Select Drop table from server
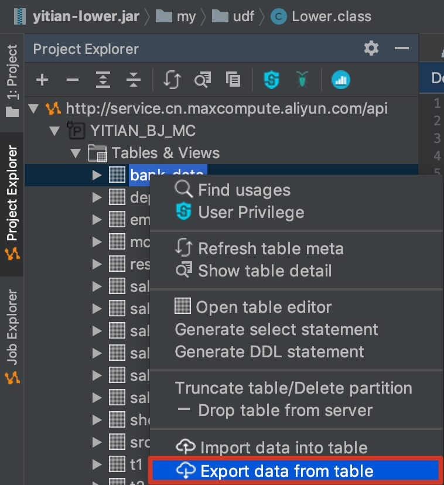Viewport: 444px width, 485px height. click(269, 411)
